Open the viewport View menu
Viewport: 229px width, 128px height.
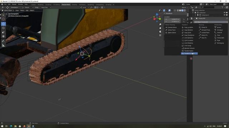(x=17, y=10)
